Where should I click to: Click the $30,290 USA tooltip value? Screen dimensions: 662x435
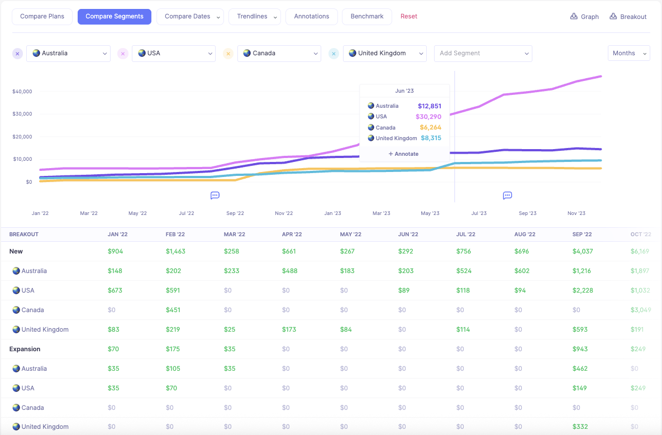[428, 117]
